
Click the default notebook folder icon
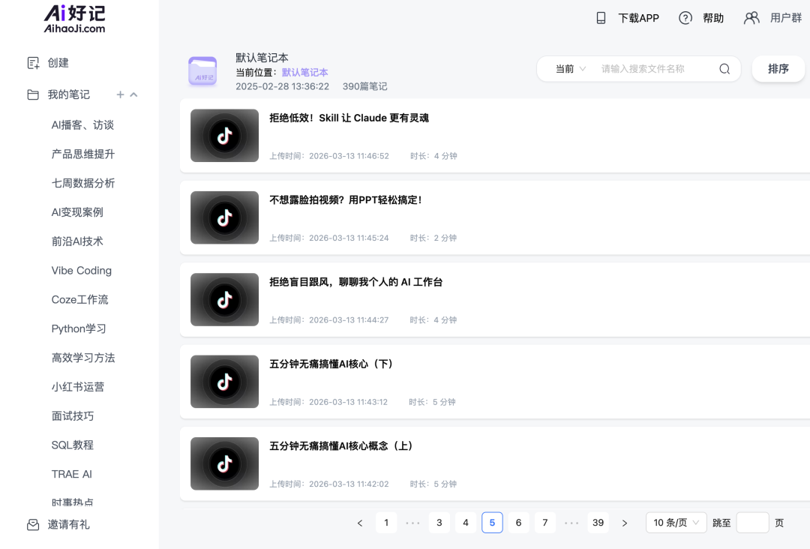pyautogui.click(x=202, y=71)
